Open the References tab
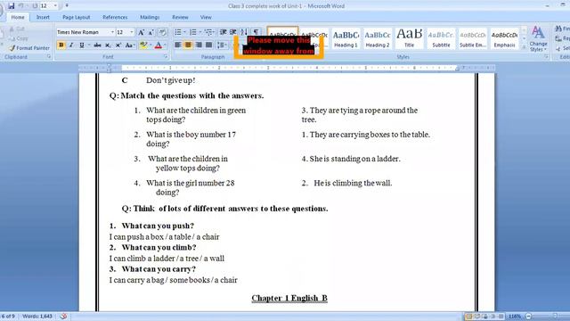 (x=115, y=17)
